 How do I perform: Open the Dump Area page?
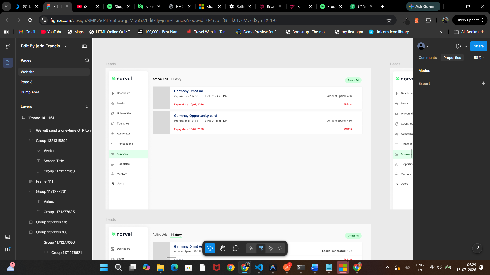(30, 92)
